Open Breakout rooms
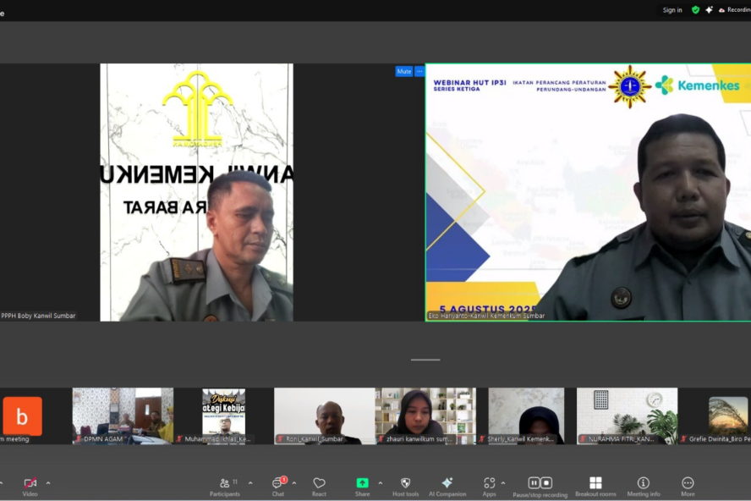 pos(595,486)
